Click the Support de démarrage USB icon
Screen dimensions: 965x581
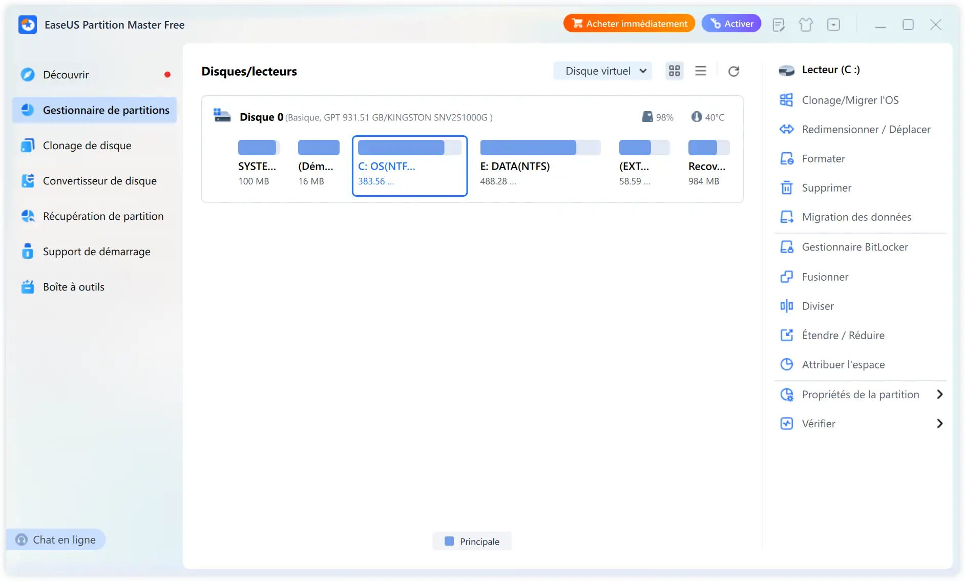pos(28,252)
